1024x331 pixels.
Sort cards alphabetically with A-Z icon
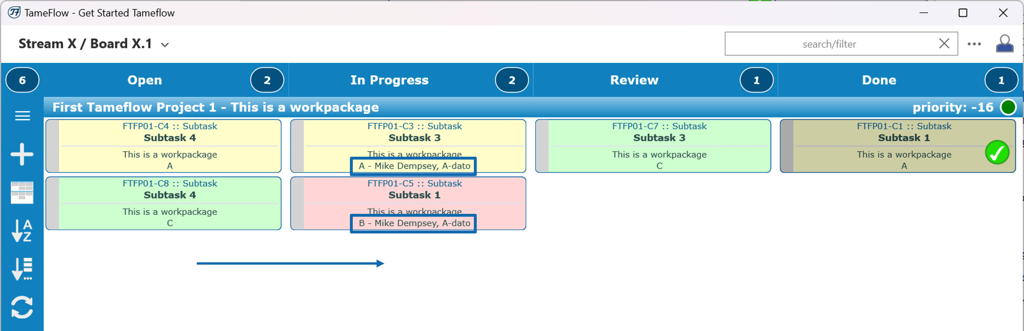coord(22,231)
